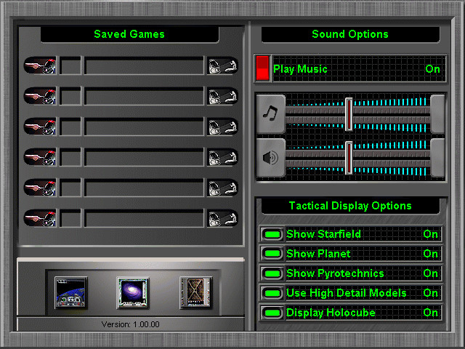Click the sound effects volume slider handle

click(x=349, y=158)
